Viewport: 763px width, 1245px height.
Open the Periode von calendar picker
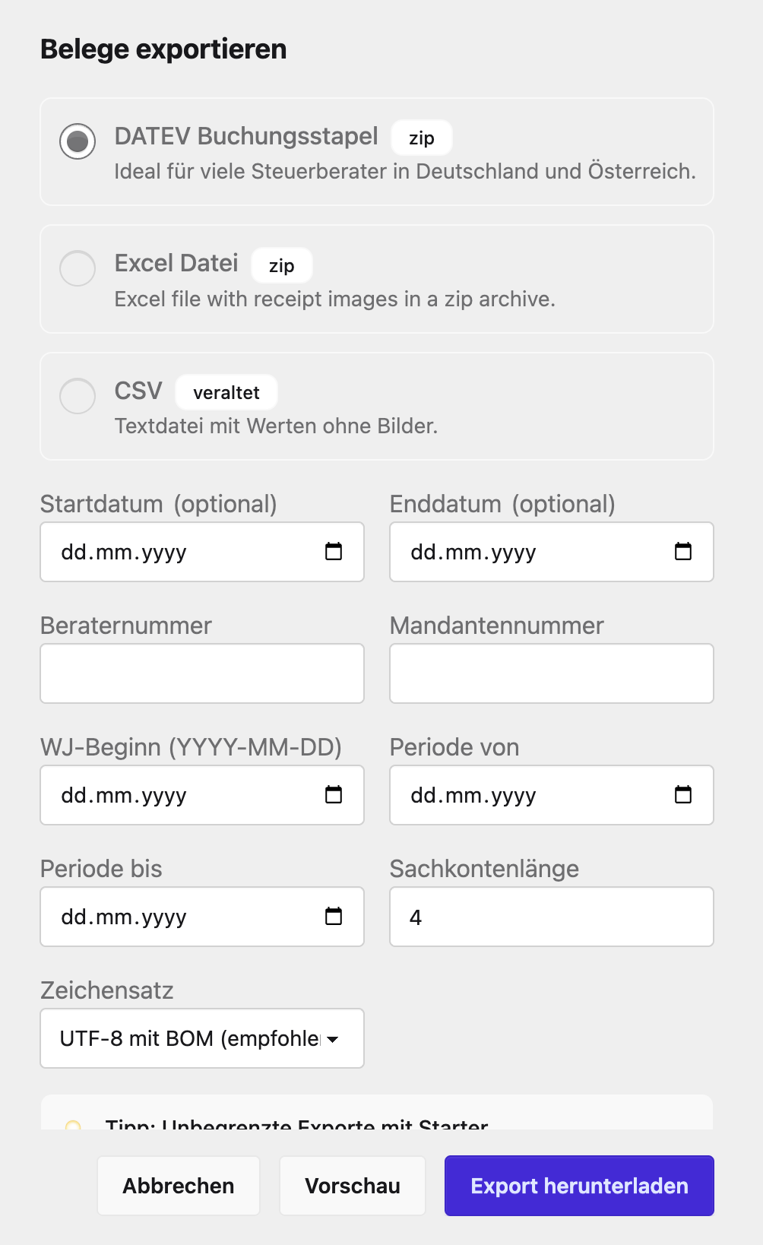pos(683,795)
